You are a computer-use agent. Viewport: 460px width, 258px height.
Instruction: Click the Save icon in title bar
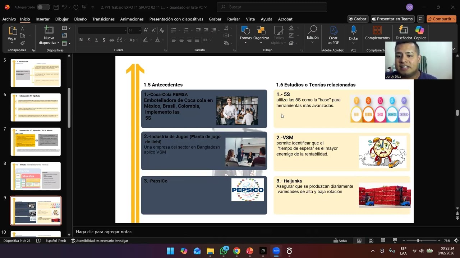(x=56, y=7)
